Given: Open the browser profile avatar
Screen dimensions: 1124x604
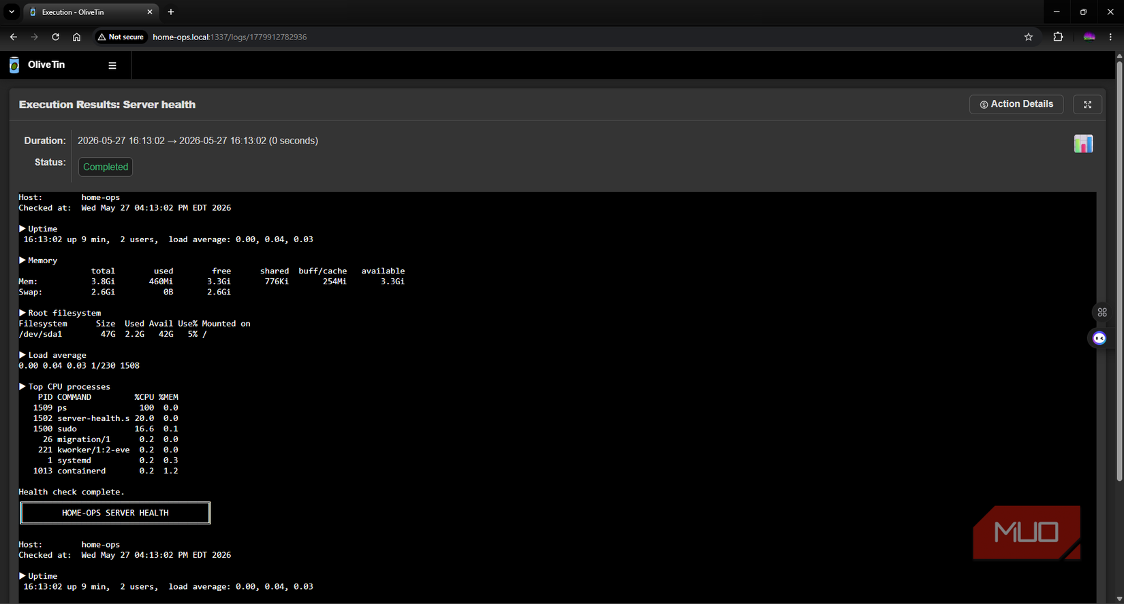Looking at the screenshot, I should (1089, 37).
